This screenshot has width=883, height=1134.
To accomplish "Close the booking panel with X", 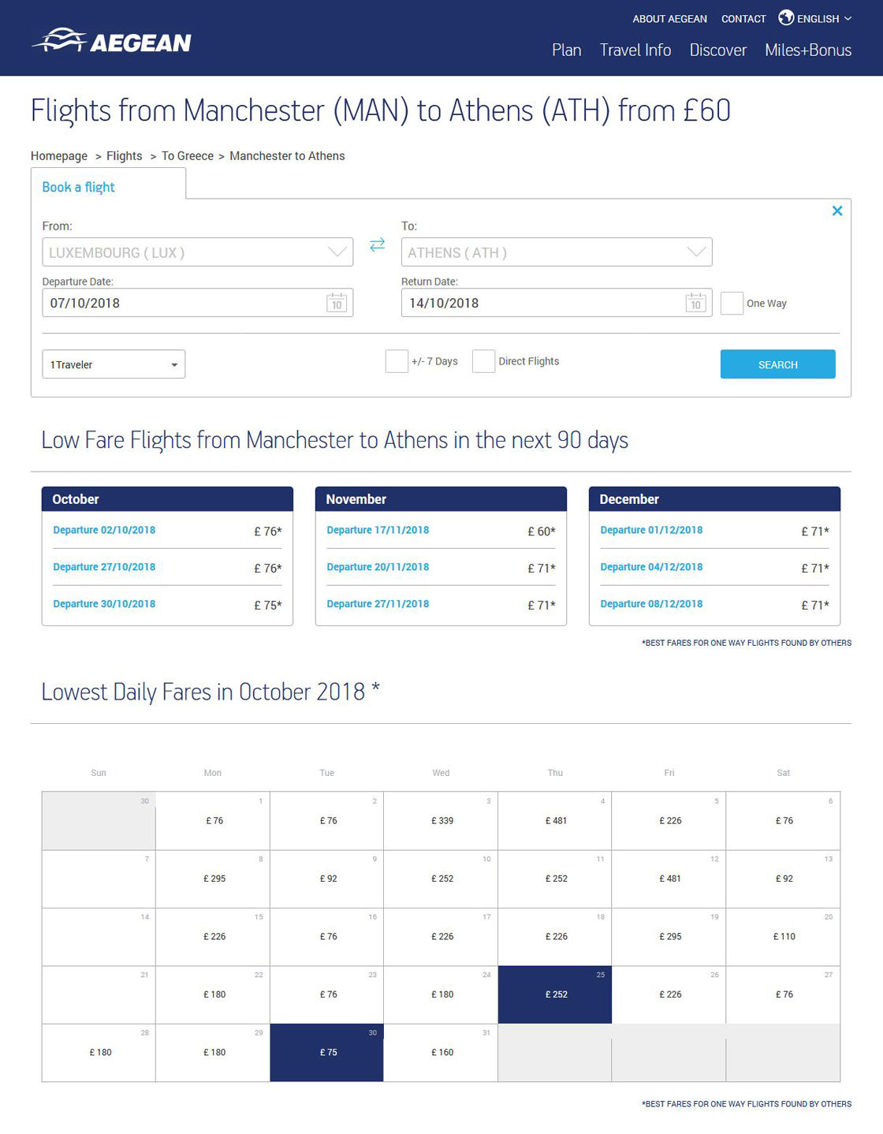I will pyautogui.click(x=837, y=211).
